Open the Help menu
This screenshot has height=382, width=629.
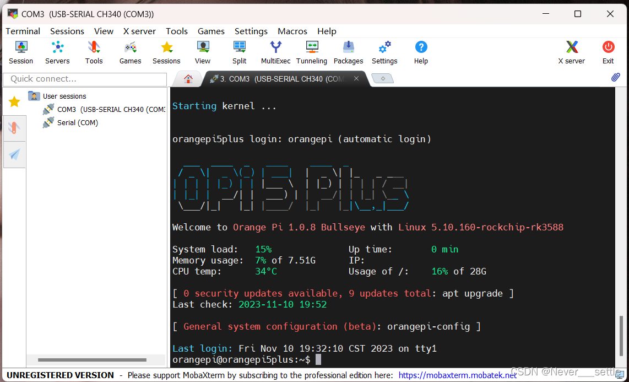point(327,31)
